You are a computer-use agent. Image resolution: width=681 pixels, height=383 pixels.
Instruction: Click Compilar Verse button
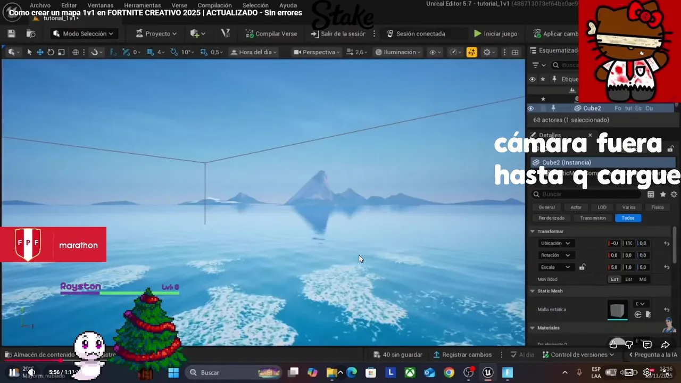(x=271, y=34)
